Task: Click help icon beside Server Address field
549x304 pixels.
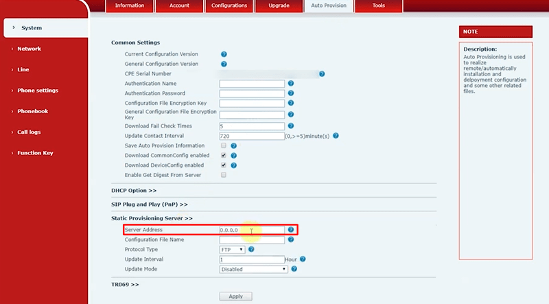Action: (291, 230)
